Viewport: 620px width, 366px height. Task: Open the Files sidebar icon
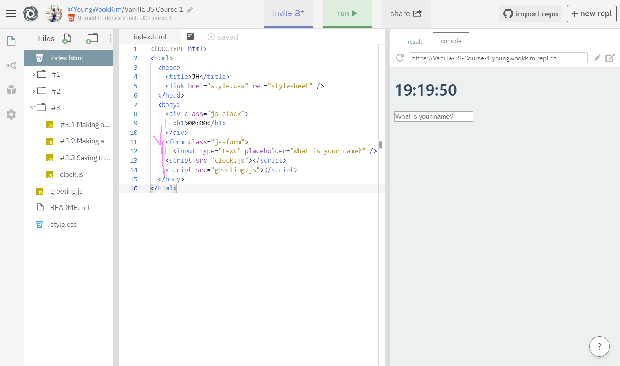click(x=11, y=41)
